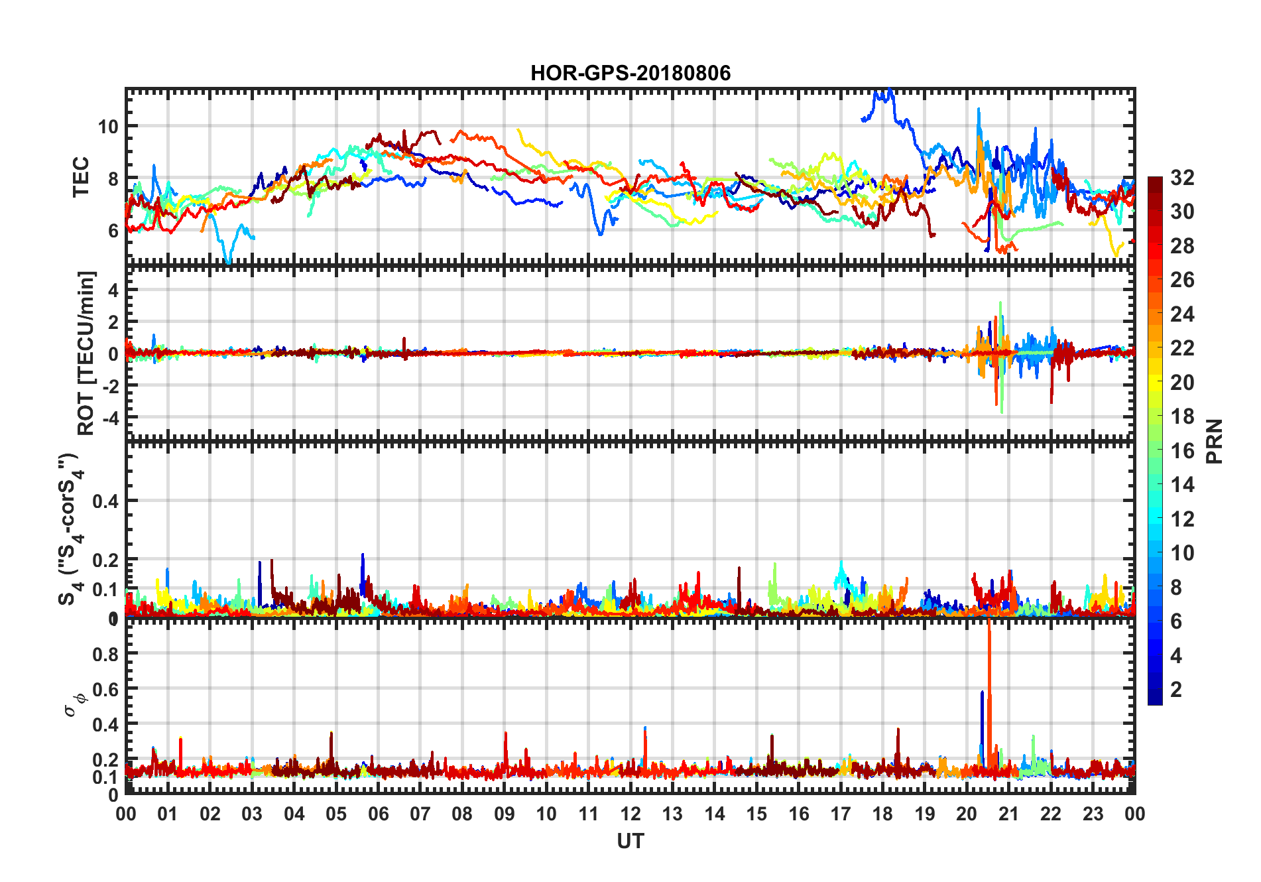Click x-axis hour tick label 17
This screenshot has height=882, width=1261.
841,814
